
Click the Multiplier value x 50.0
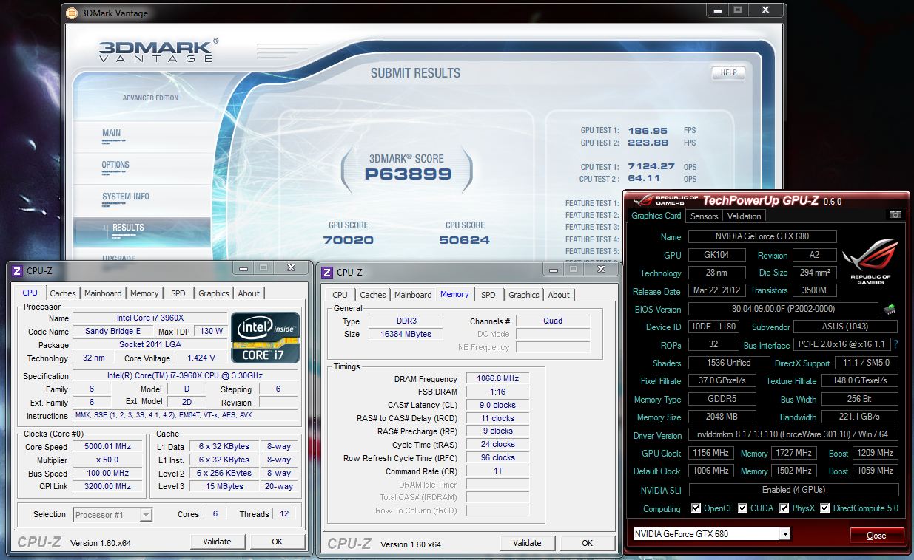(x=108, y=460)
